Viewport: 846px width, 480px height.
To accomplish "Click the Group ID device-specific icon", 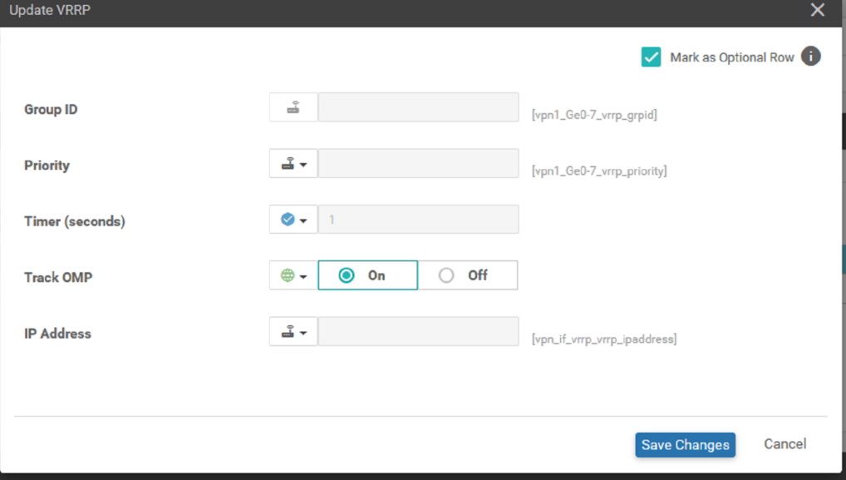I will pyautogui.click(x=293, y=107).
